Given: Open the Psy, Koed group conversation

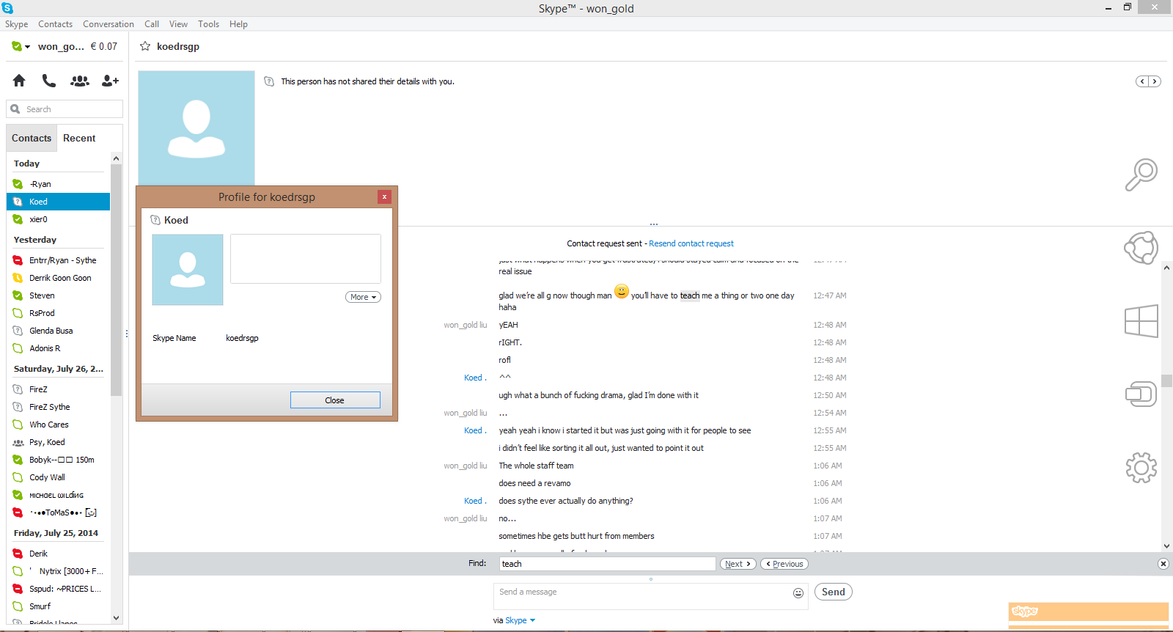Looking at the screenshot, I should 58,442.
